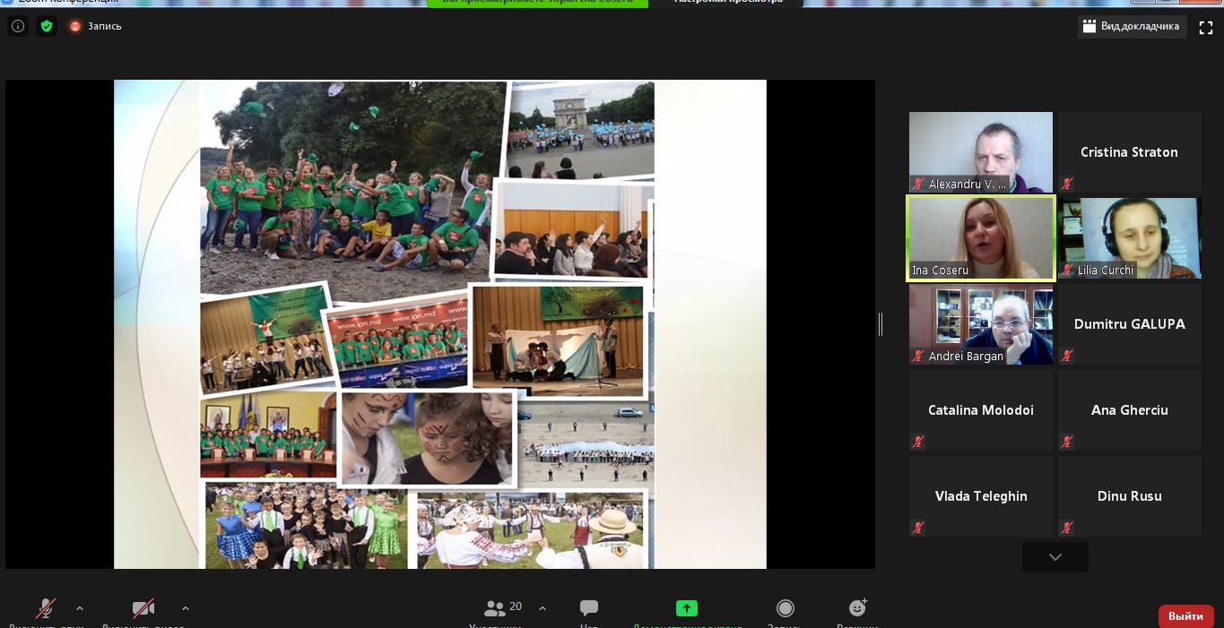
Task: Click the muted mic icon beside Lilia Curchi
Action: (1067, 270)
